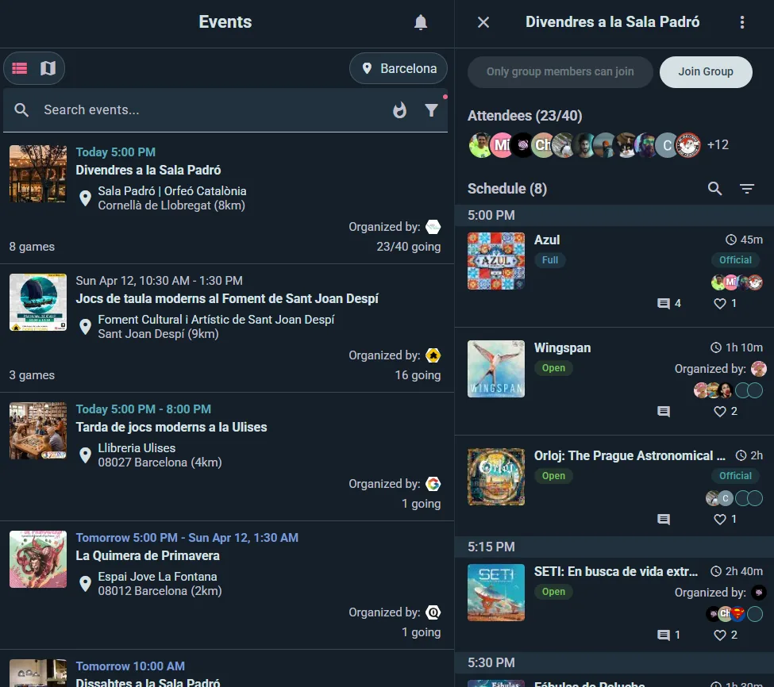Screen dimensions: 774x687
Task: Open comments on the Orloj game
Action: 664,520
